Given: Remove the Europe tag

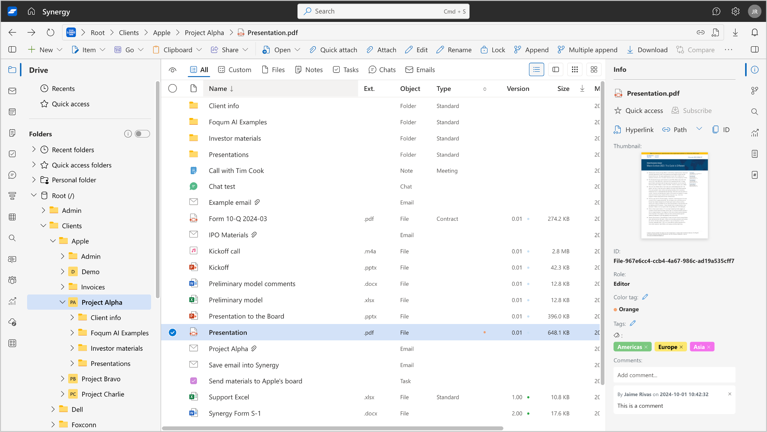Looking at the screenshot, I should pyautogui.click(x=681, y=347).
